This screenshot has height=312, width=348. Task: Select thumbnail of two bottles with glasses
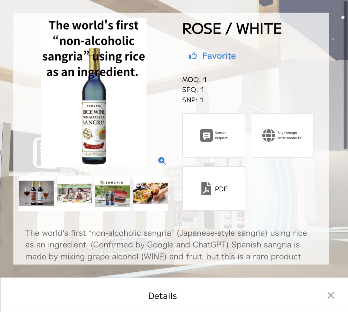click(36, 193)
